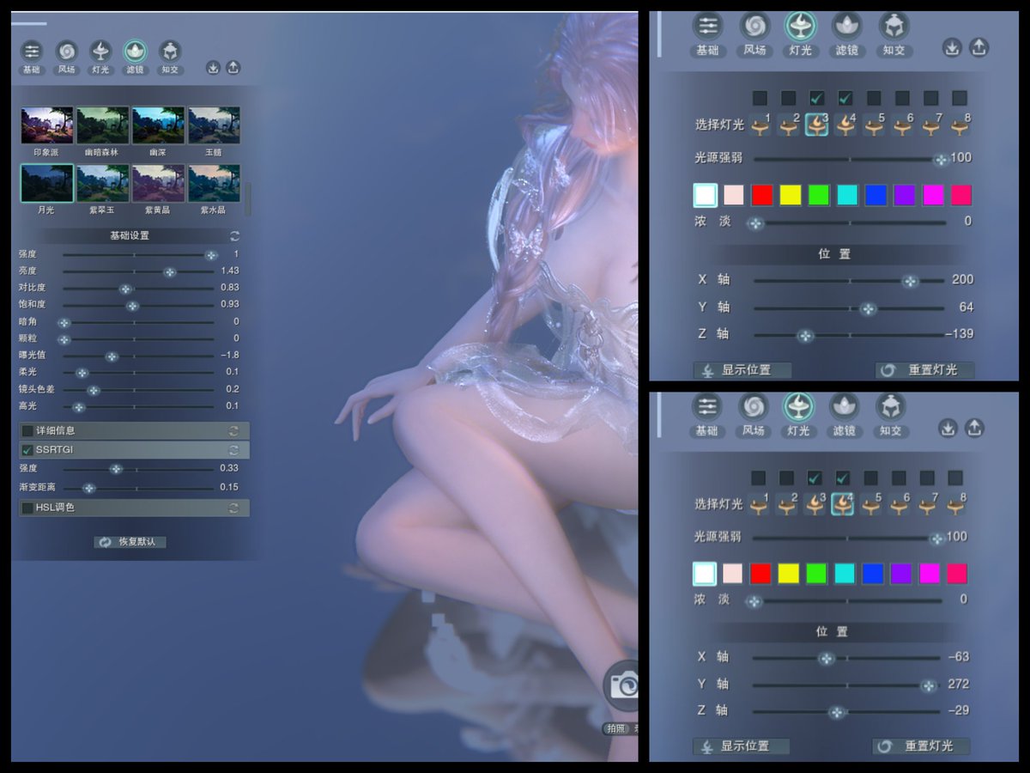Click 显示位置 in the lower-right panel
Viewport: 1030px width, 773px height.
click(742, 746)
